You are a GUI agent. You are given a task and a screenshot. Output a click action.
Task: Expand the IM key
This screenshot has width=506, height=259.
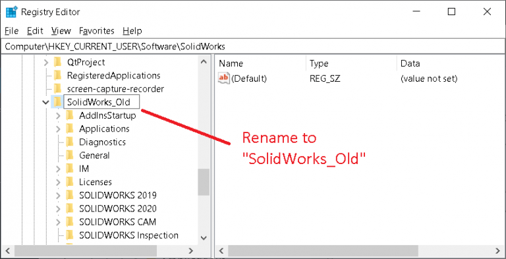tap(58, 169)
